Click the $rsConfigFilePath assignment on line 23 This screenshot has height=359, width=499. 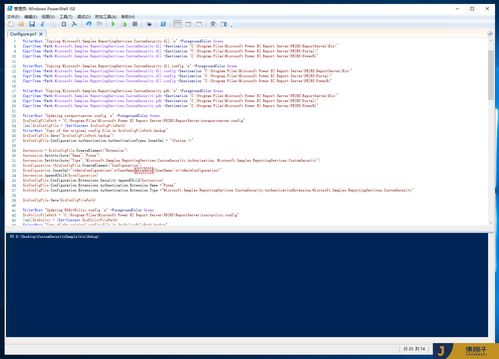[134, 121]
